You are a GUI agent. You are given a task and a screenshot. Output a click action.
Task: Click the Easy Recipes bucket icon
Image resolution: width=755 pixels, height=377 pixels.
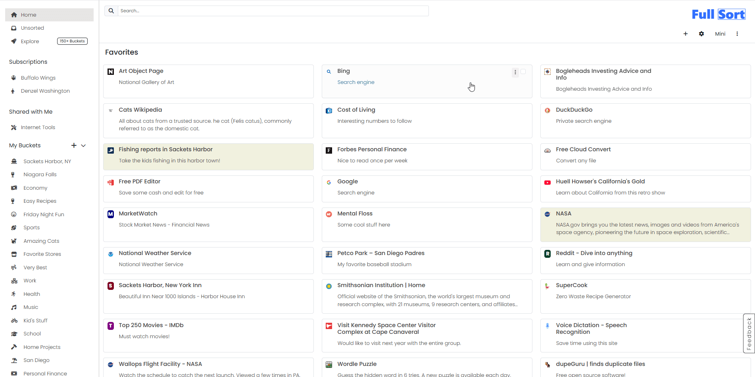tap(13, 201)
